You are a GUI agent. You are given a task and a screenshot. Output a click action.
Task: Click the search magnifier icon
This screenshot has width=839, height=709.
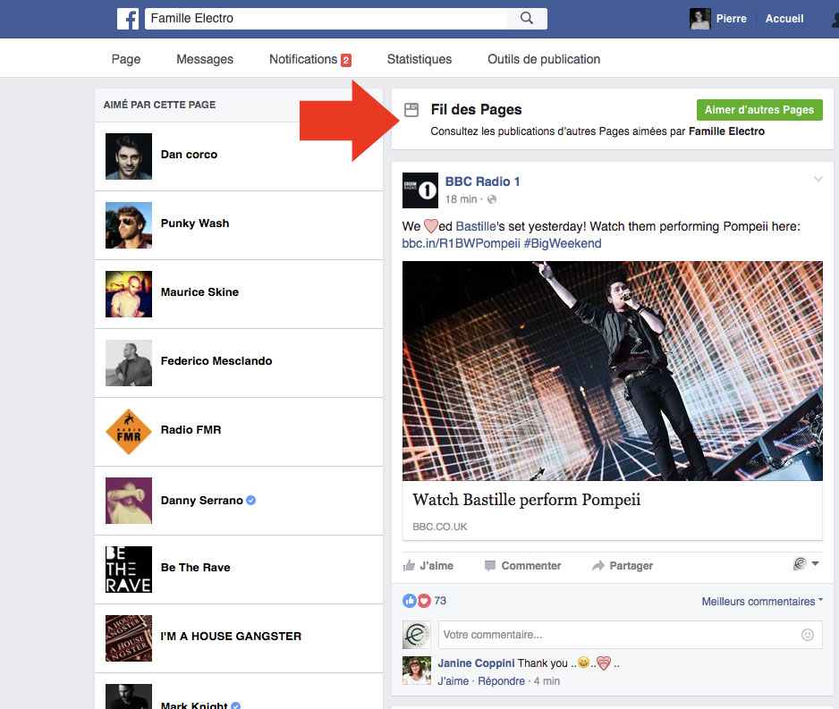[527, 18]
